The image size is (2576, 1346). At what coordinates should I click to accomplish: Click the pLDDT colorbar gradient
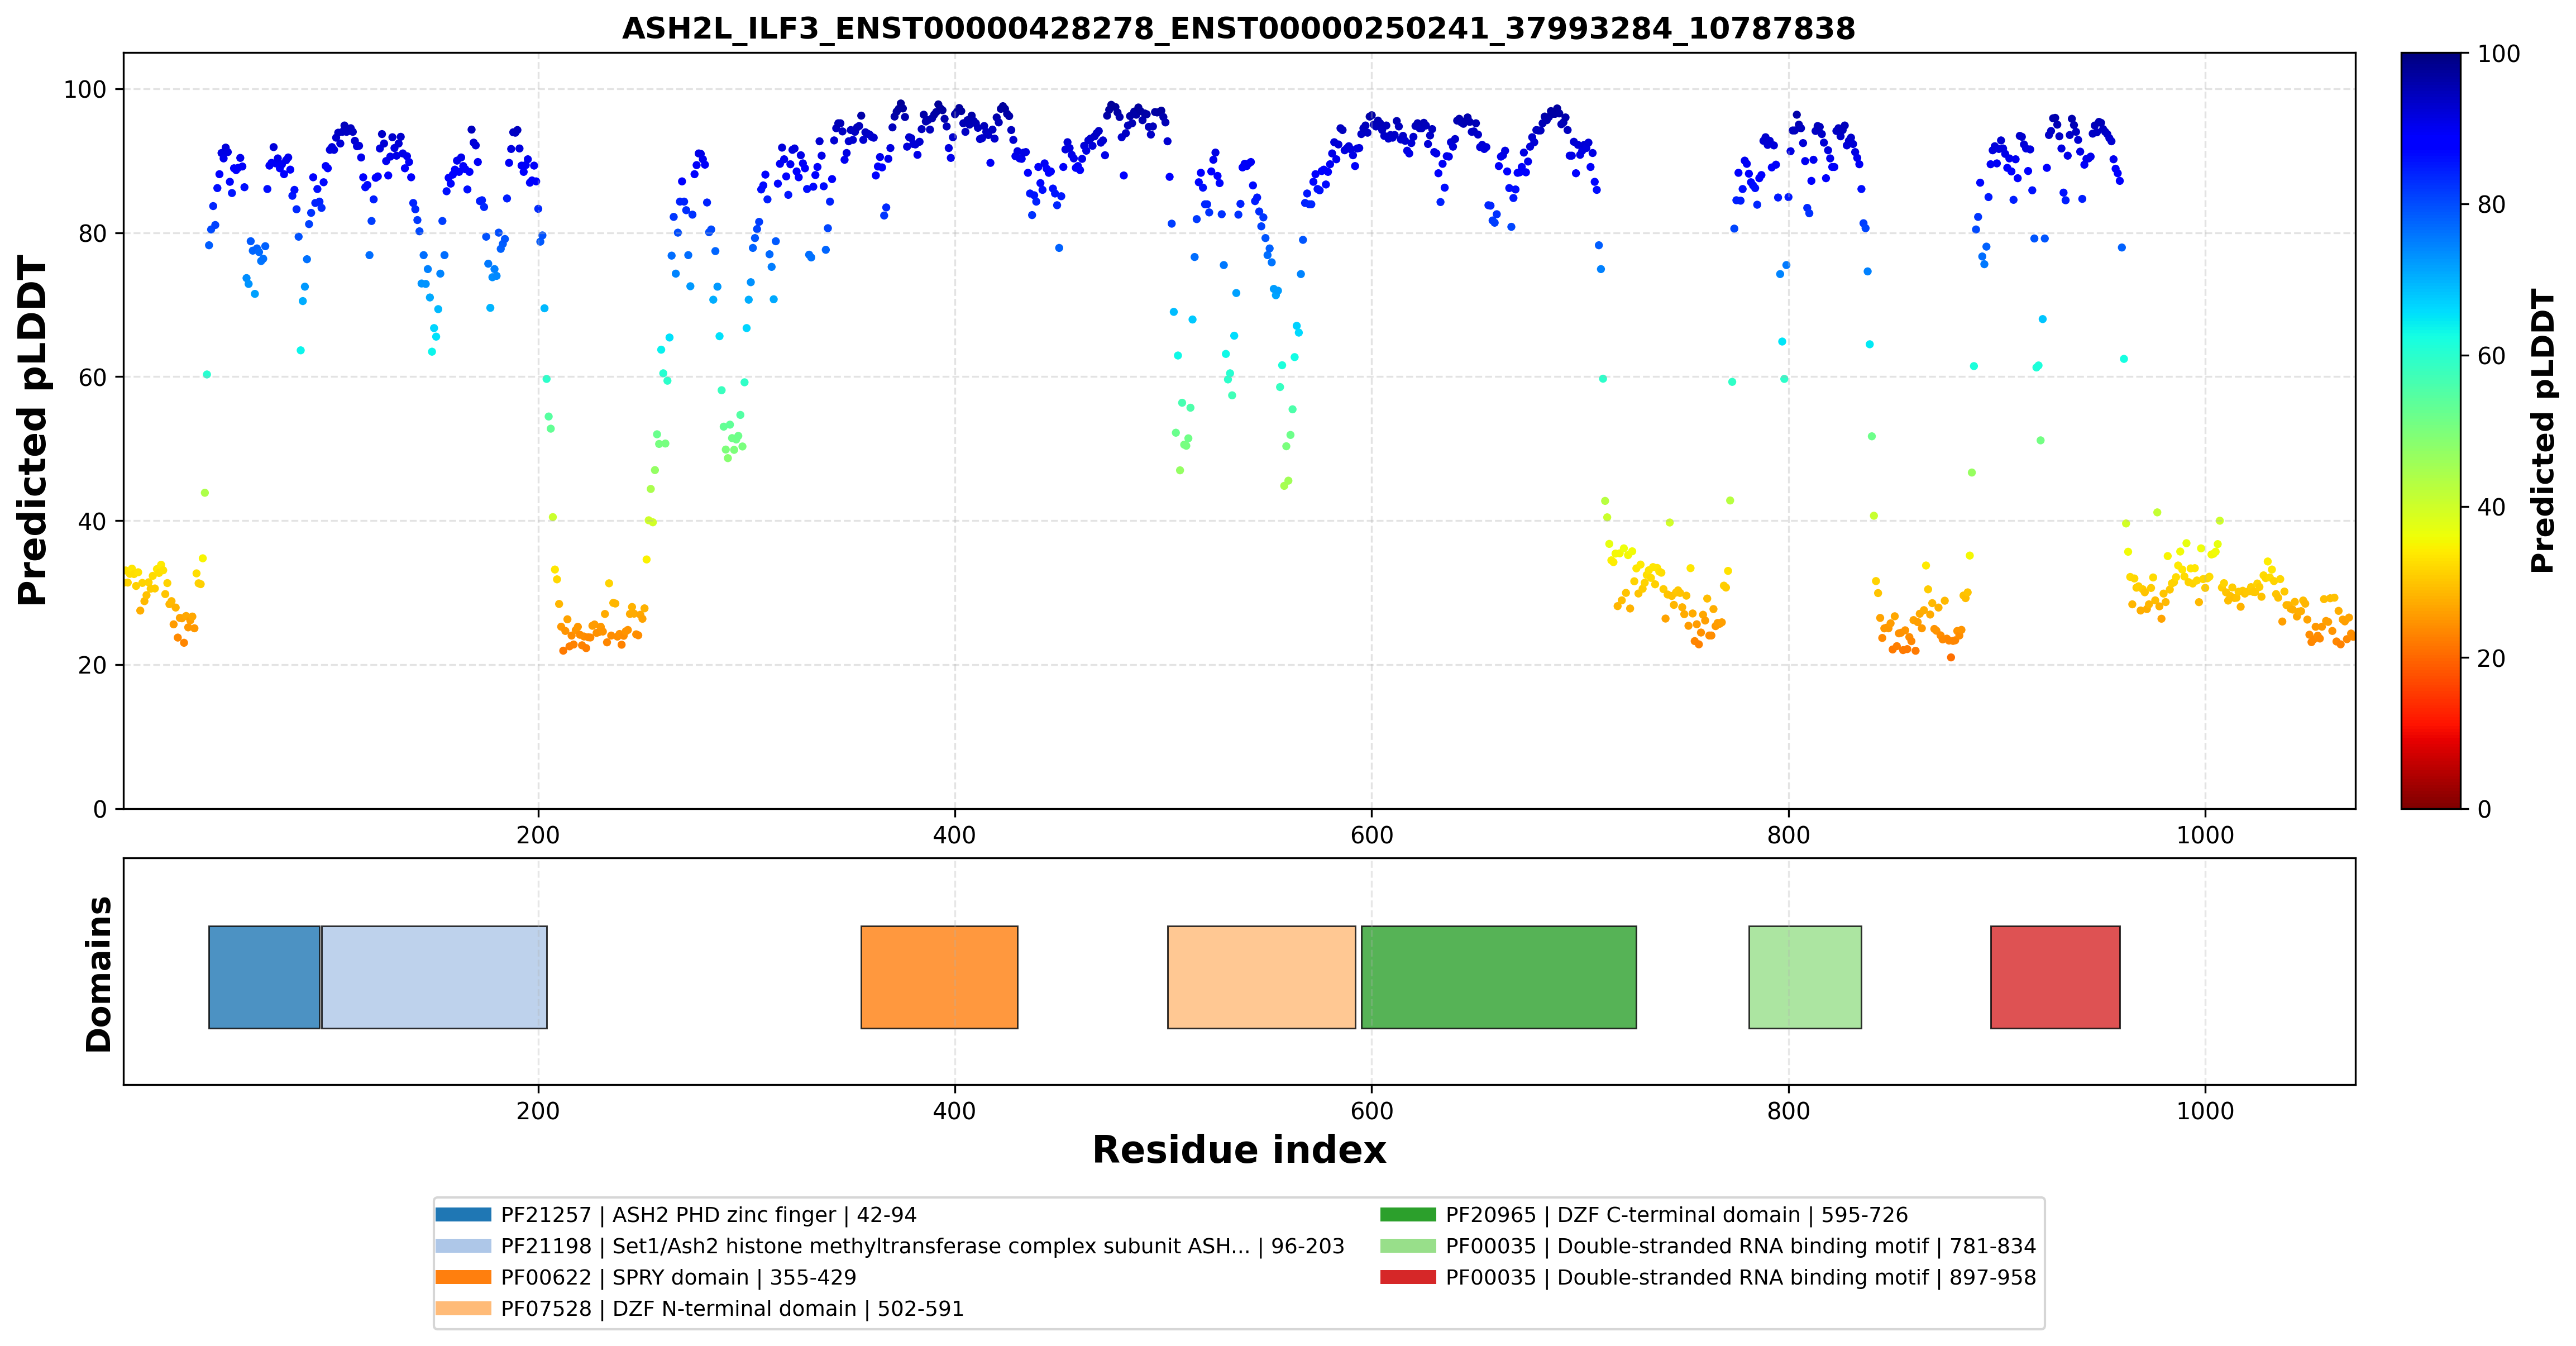(x=2431, y=431)
